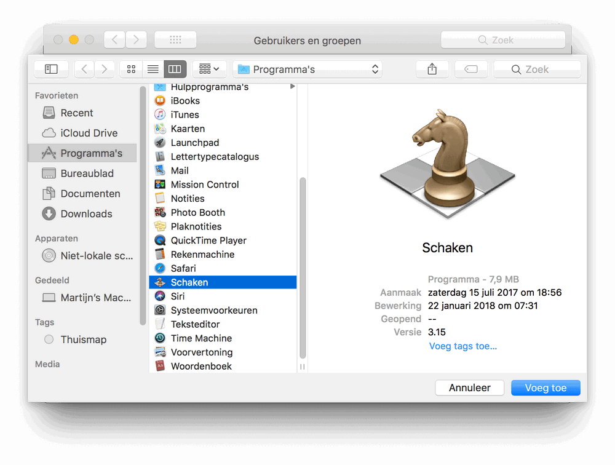Click Voeg tags toe link

point(463,346)
